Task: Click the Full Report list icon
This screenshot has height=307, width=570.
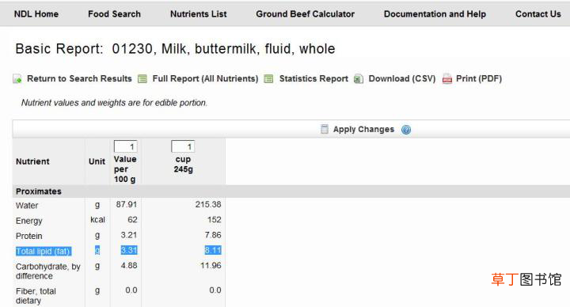Action: point(142,78)
